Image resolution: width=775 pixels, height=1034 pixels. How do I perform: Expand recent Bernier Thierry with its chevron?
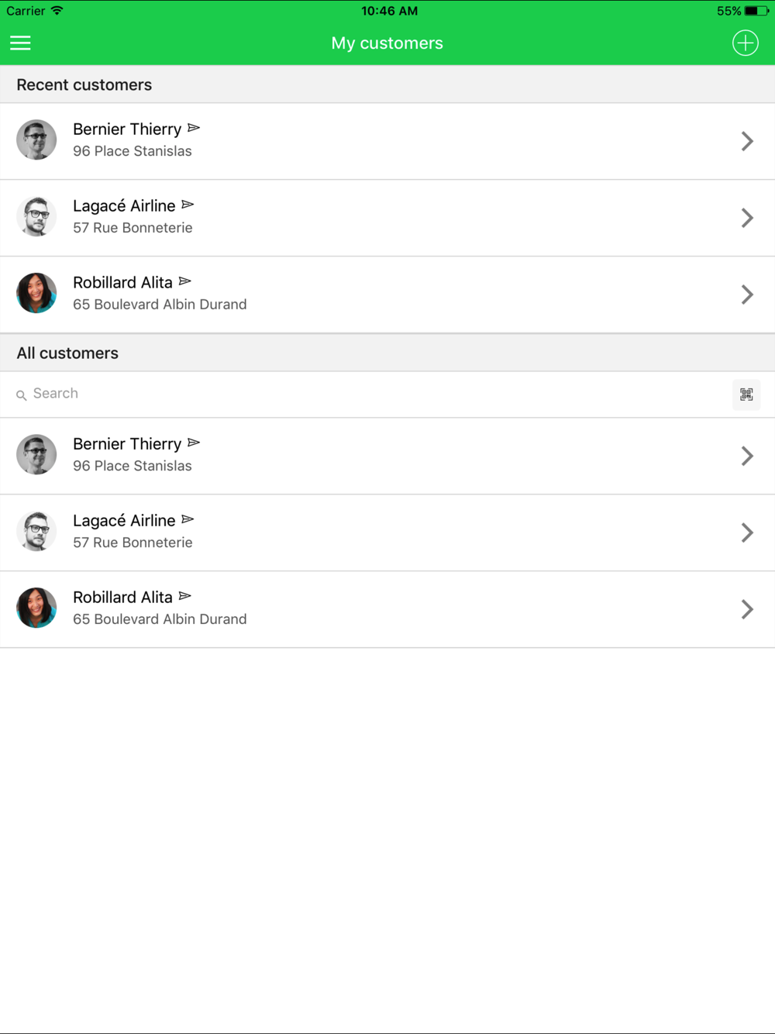pyautogui.click(x=746, y=141)
